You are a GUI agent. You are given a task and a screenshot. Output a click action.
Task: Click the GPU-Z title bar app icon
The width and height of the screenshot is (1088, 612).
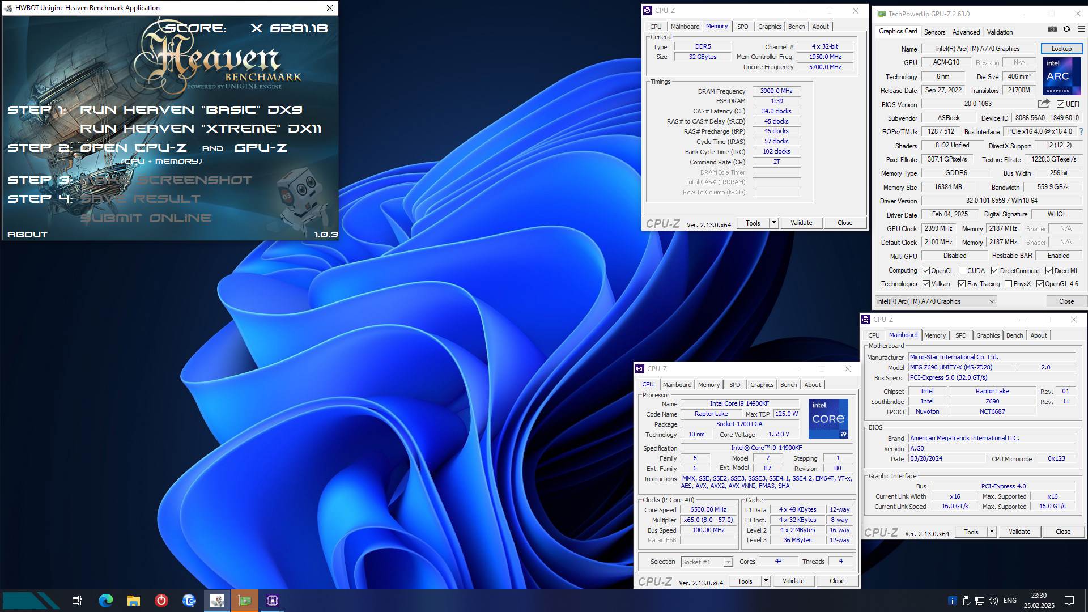(x=882, y=14)
